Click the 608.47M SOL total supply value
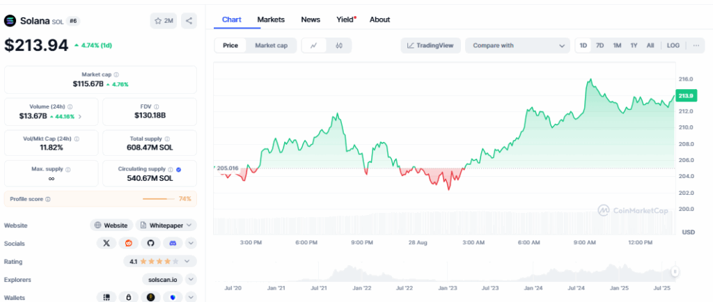713x302 pixels. pyautogui.click(x=150, y=148)
